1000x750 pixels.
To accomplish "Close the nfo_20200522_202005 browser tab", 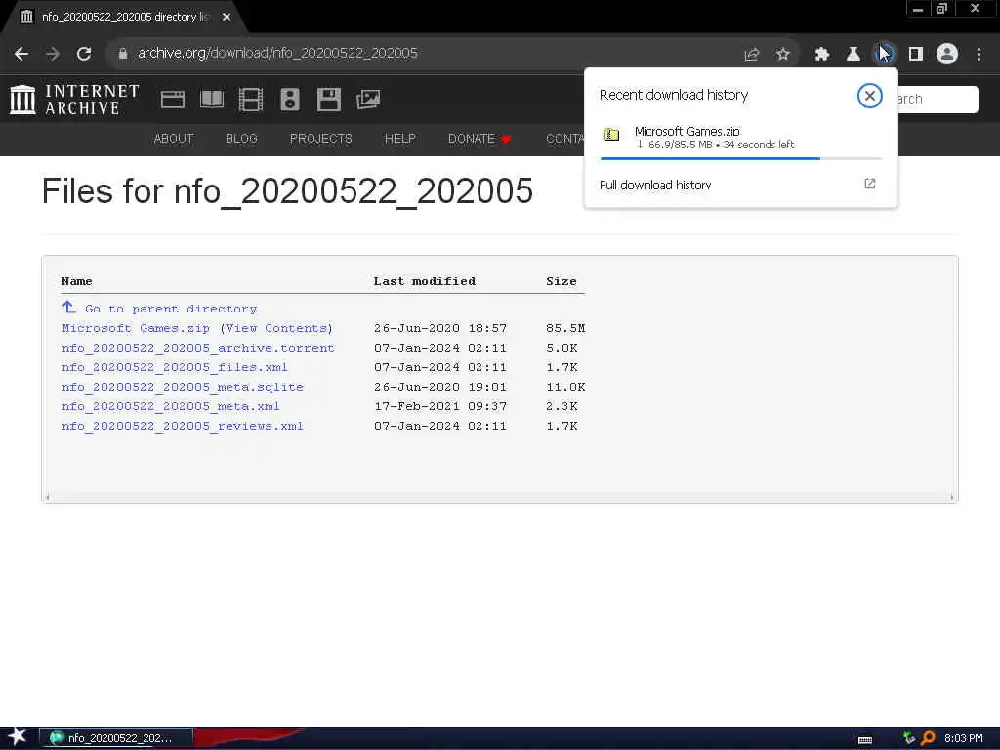I will (x=227, y=17).
